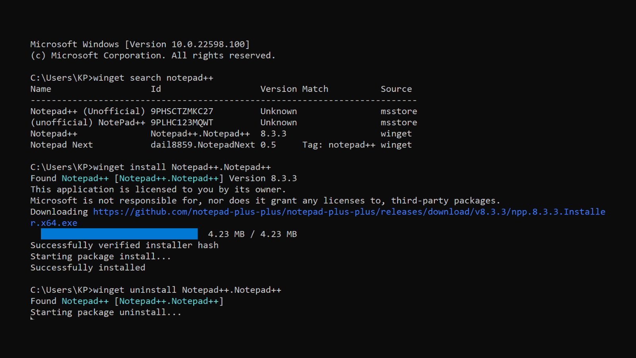
Task: Click 'This application is licensed to you' line
Action: click(158, 190)
